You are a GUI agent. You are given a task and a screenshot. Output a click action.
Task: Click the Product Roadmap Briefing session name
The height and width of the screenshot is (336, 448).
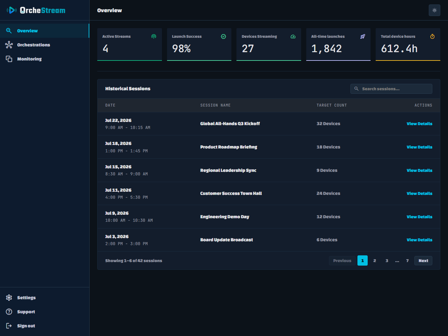click(x=229, y=147)
